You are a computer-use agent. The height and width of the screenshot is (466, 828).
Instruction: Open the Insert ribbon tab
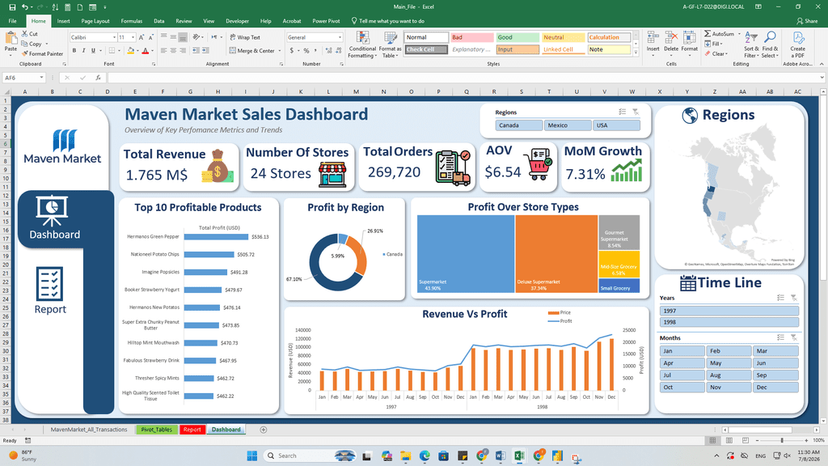click(63, 21)
